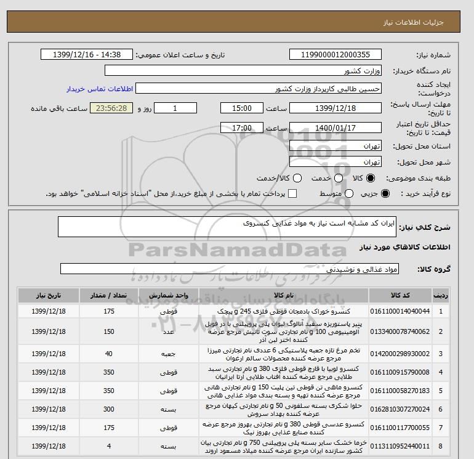Image resolution: width=474 pixels, height=459 pixels.
Task: Click the تخم مرغ تازه item name
Action: 284,354
